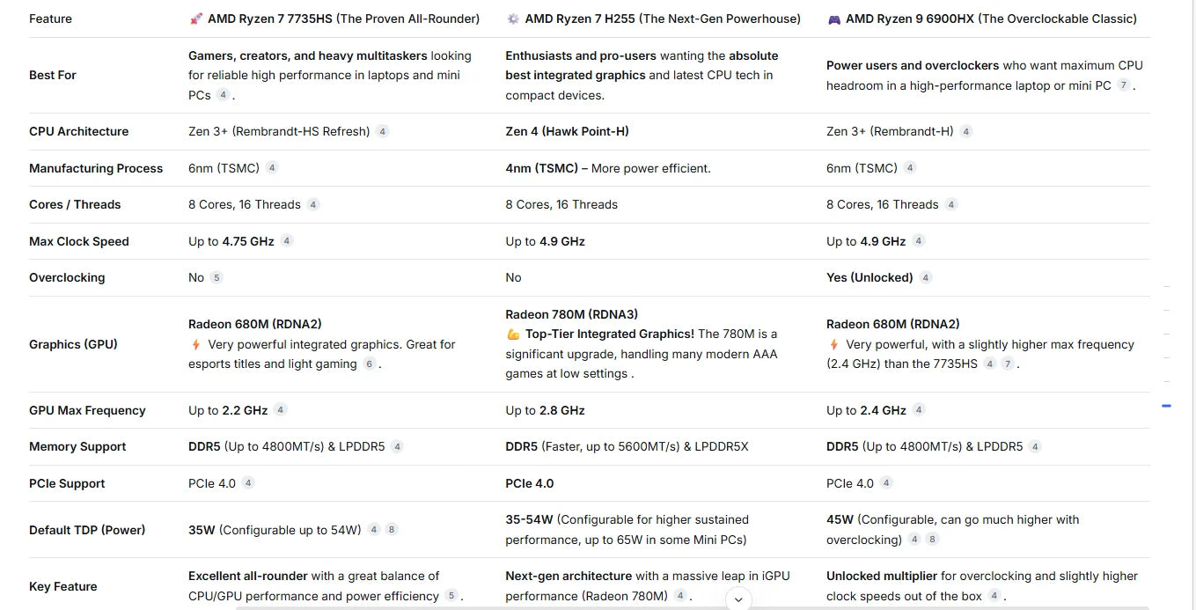The height and width of the screenshot is (610, 1196).
Task: Click the 'Key Feature' row label
Action: point(63,586)
